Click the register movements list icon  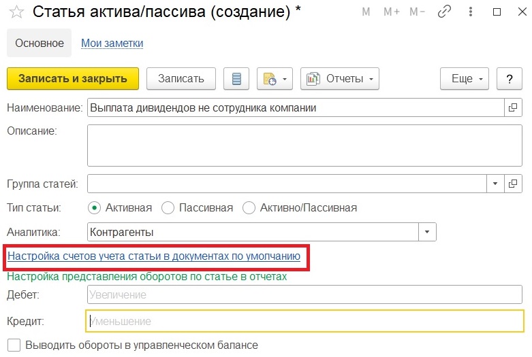click(x=236, y=79)
